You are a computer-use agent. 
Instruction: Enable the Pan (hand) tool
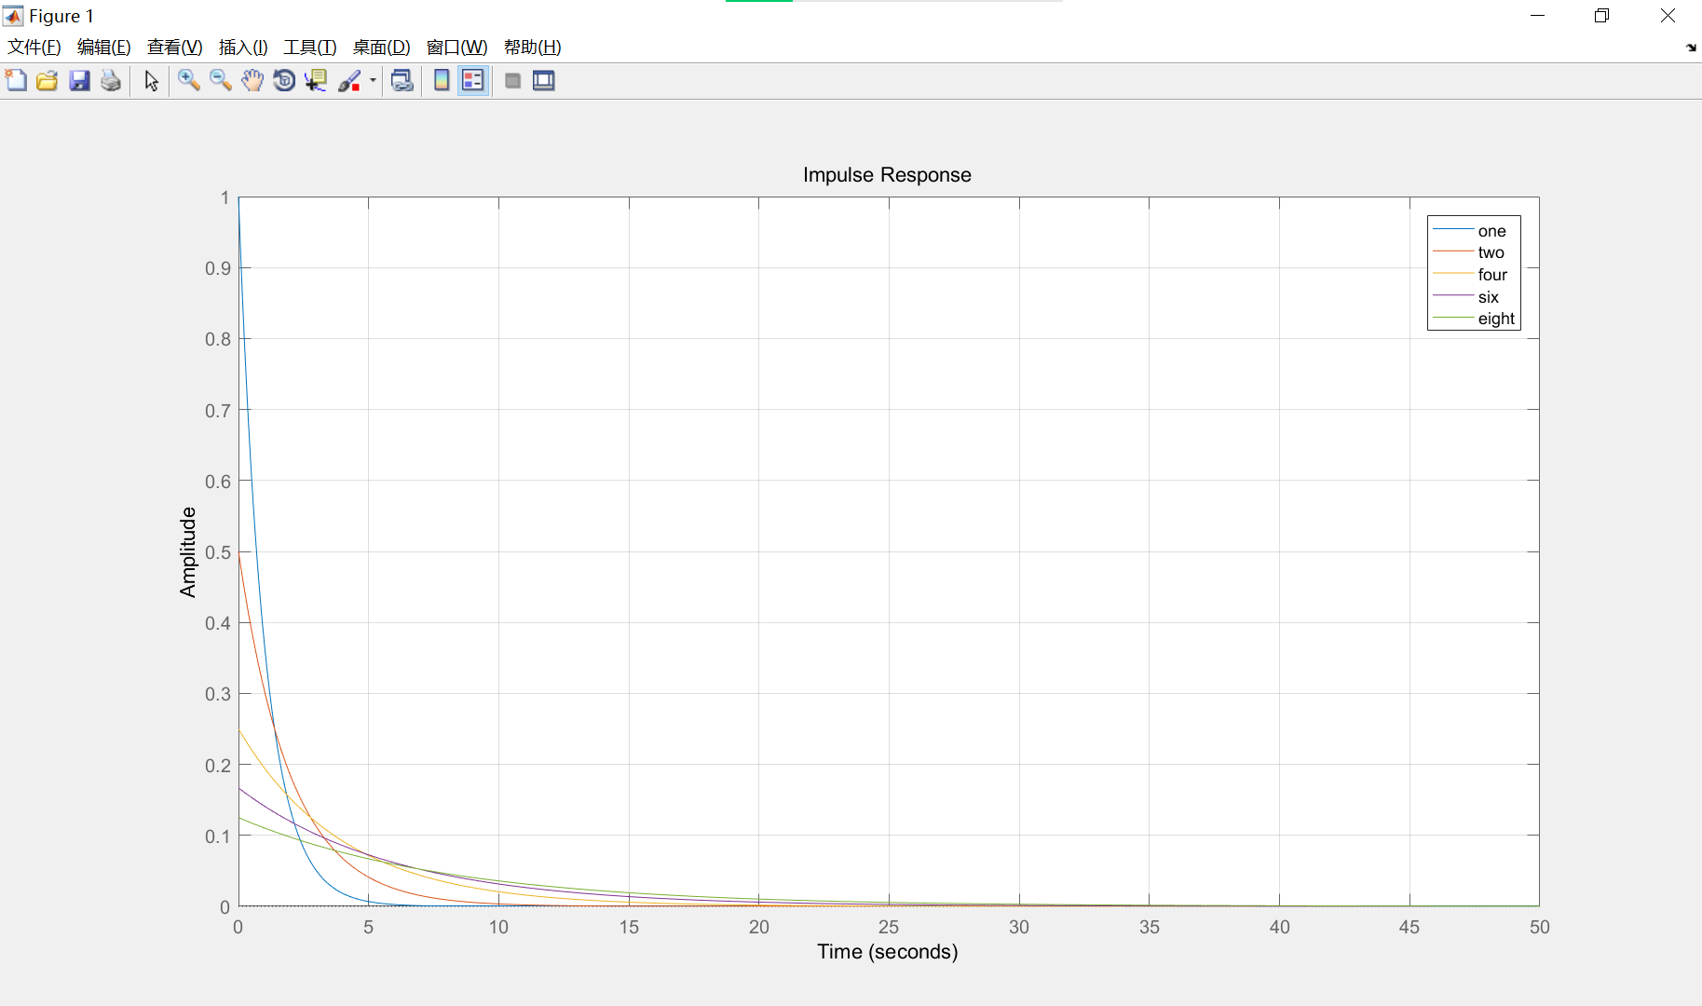coord(252,81)
